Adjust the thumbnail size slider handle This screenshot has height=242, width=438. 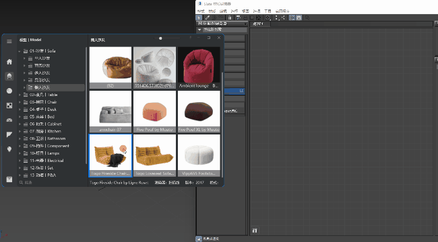coord(160,38)
